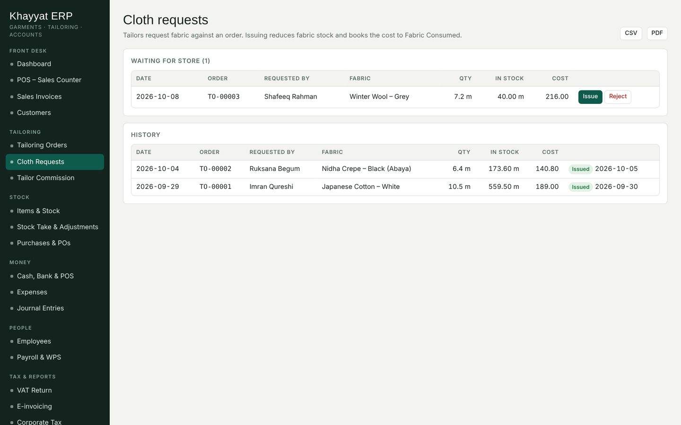Click fabric Nidha Crepe – Black (Abaya)
The height and width of the screenshot is (425, 681).
point(367,169)
